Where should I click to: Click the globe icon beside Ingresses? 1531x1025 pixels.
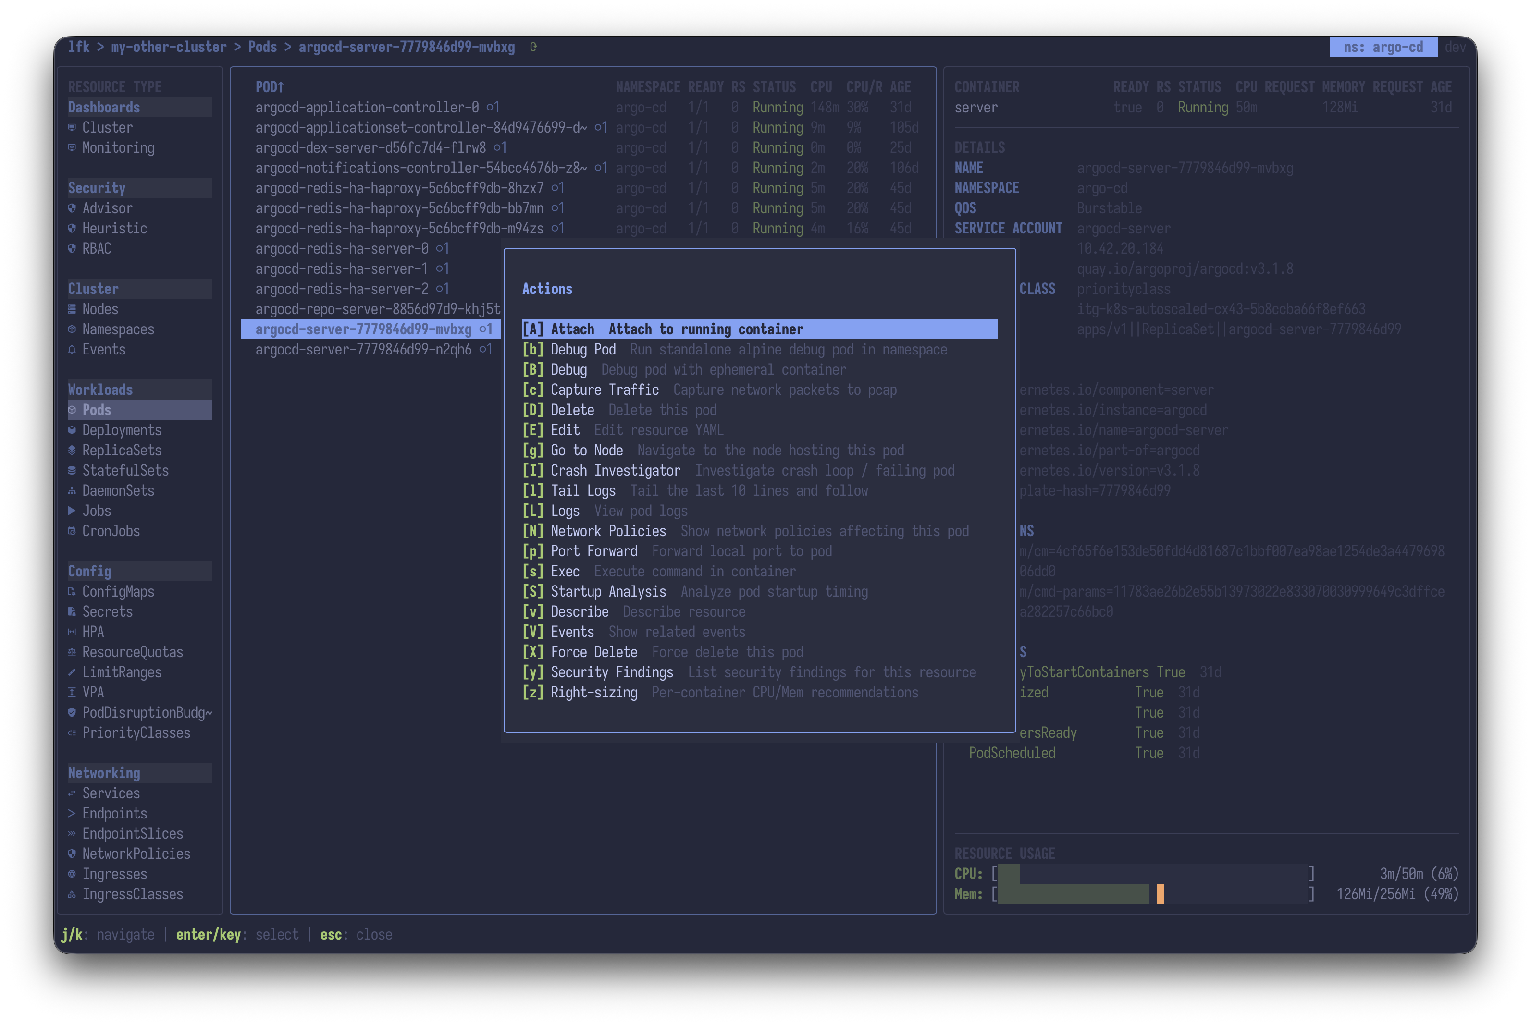pos(72,874)
